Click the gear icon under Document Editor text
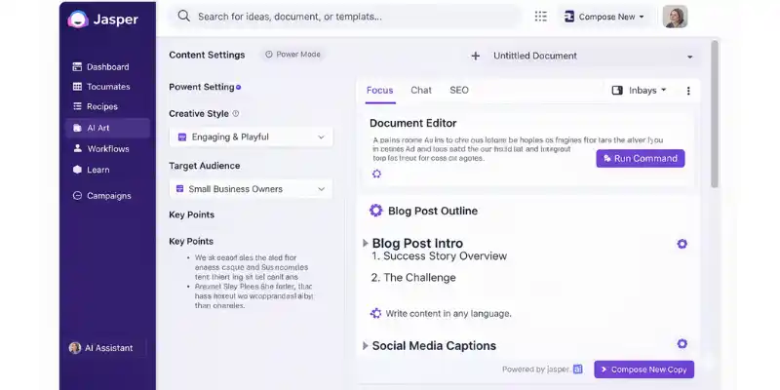 [x=376, y=174]
